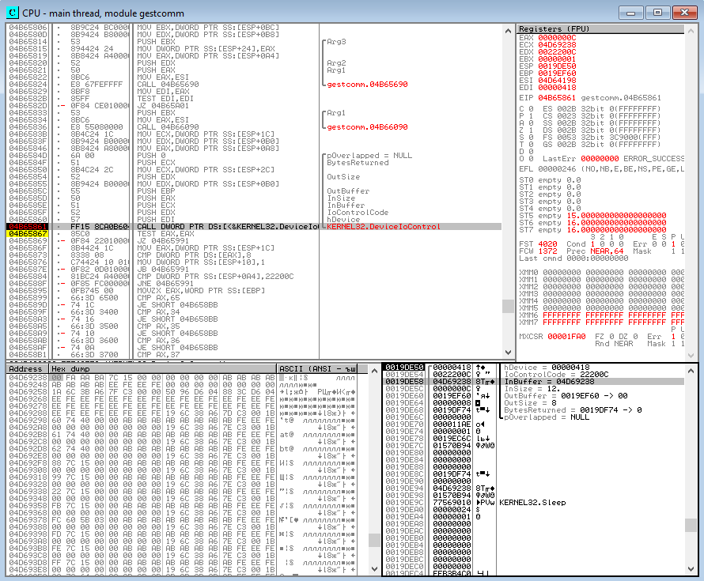Click ST5 FPU register value 15.0

(x=616, y=216)
